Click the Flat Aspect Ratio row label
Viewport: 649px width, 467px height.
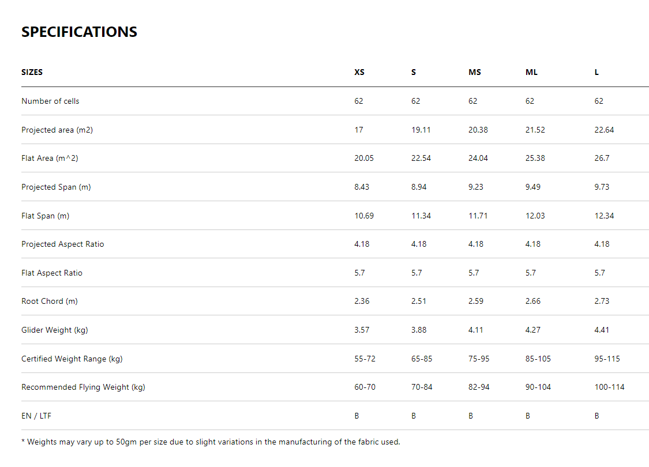(x=52, y=273)
